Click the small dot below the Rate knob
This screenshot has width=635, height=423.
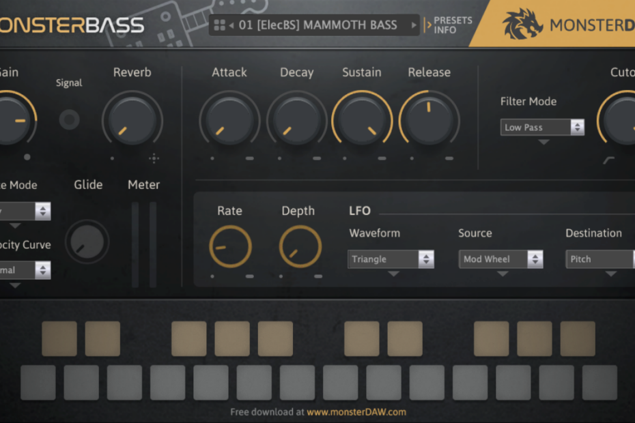tap(212, 276)
